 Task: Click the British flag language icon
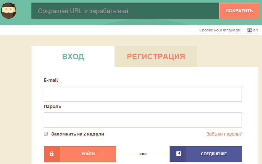(249, 30)
